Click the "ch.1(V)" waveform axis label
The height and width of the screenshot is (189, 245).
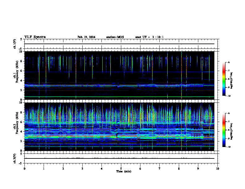point(15,44)
